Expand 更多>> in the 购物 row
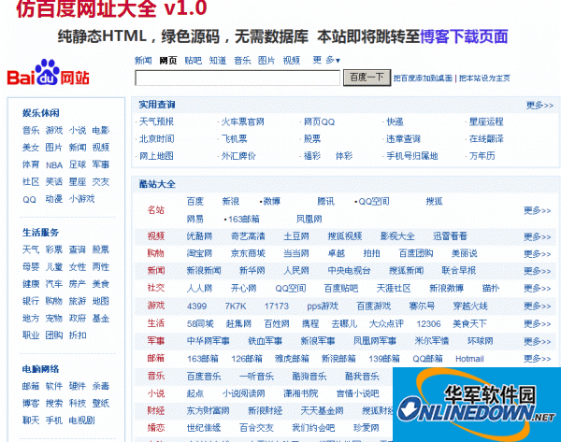 point(538,254)
